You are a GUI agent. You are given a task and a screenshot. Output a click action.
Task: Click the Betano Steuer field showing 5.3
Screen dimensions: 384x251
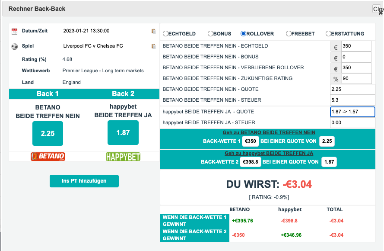click(x=352, y=100)
